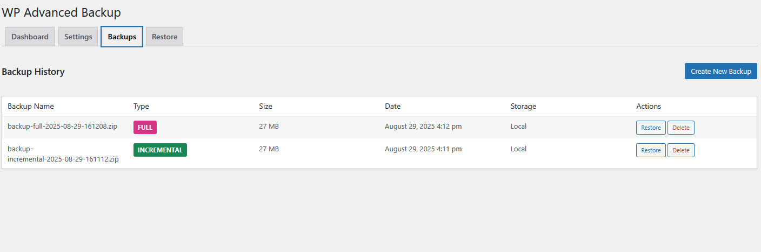The width and height of the screenshot is (761, 252).
Task: Click the Actions column header
Action: pos(649,106)
